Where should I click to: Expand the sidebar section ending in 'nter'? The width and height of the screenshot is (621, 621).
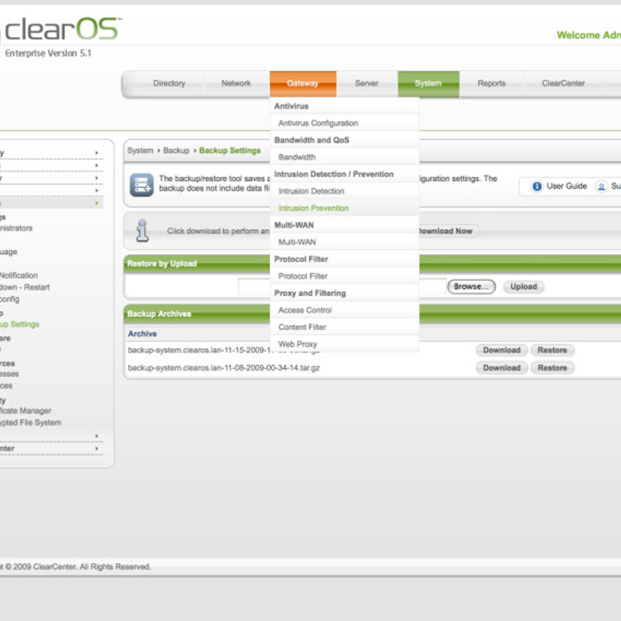pyautogui.click(x=97, y=449)
